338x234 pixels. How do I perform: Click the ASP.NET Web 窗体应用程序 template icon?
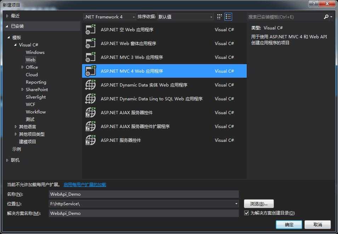pos(91,43)
